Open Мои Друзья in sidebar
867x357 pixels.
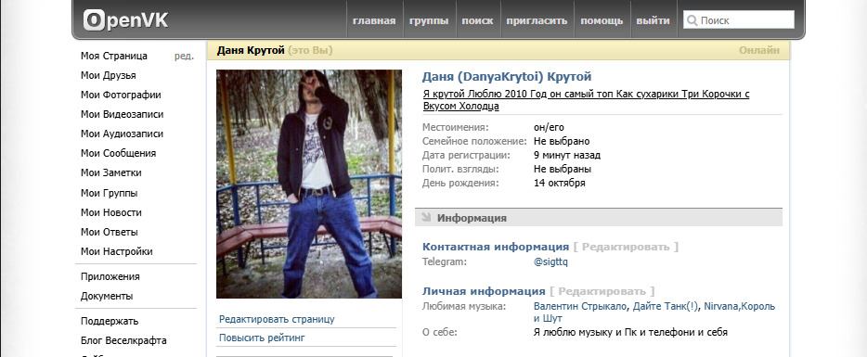(109, 75)
